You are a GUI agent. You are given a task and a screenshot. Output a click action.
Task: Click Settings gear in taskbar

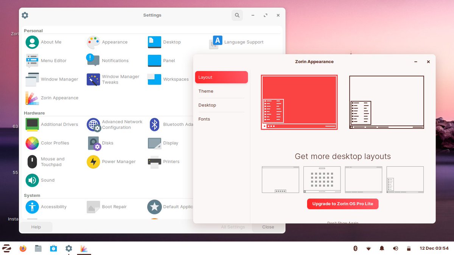click(68, 248)
